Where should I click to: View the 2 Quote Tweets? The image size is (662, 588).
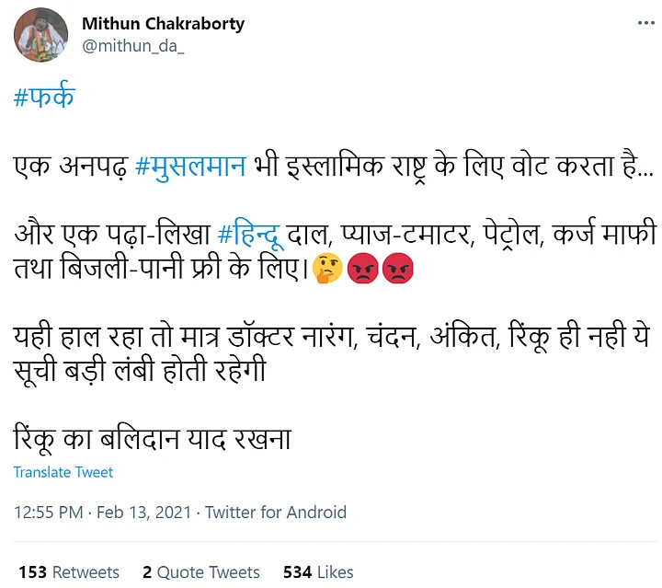click(x=200, y=571)
